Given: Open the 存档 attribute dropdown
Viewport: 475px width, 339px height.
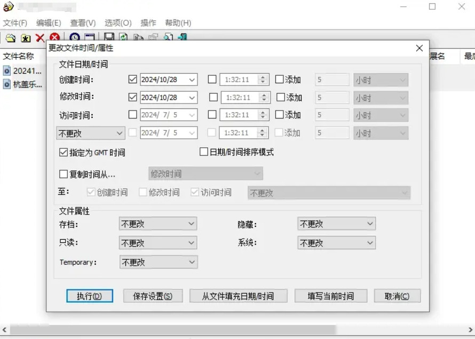Looking at the screenshot, I should click(157, 225).
